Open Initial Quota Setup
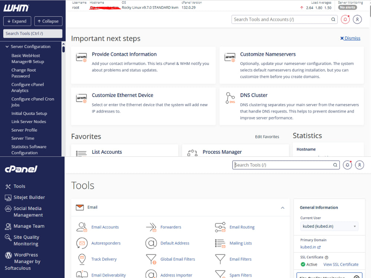The height and width of the screenshot is (278, 371). [x=29, y=113]
